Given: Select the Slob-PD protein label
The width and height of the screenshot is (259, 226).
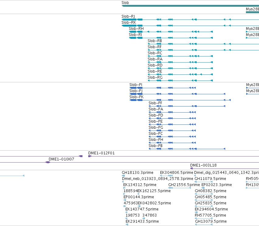Looking at the screenshot, I should pos(156,115).
